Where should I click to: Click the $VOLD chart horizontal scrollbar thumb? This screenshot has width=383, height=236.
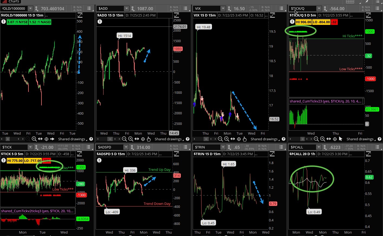click(8, 139)
